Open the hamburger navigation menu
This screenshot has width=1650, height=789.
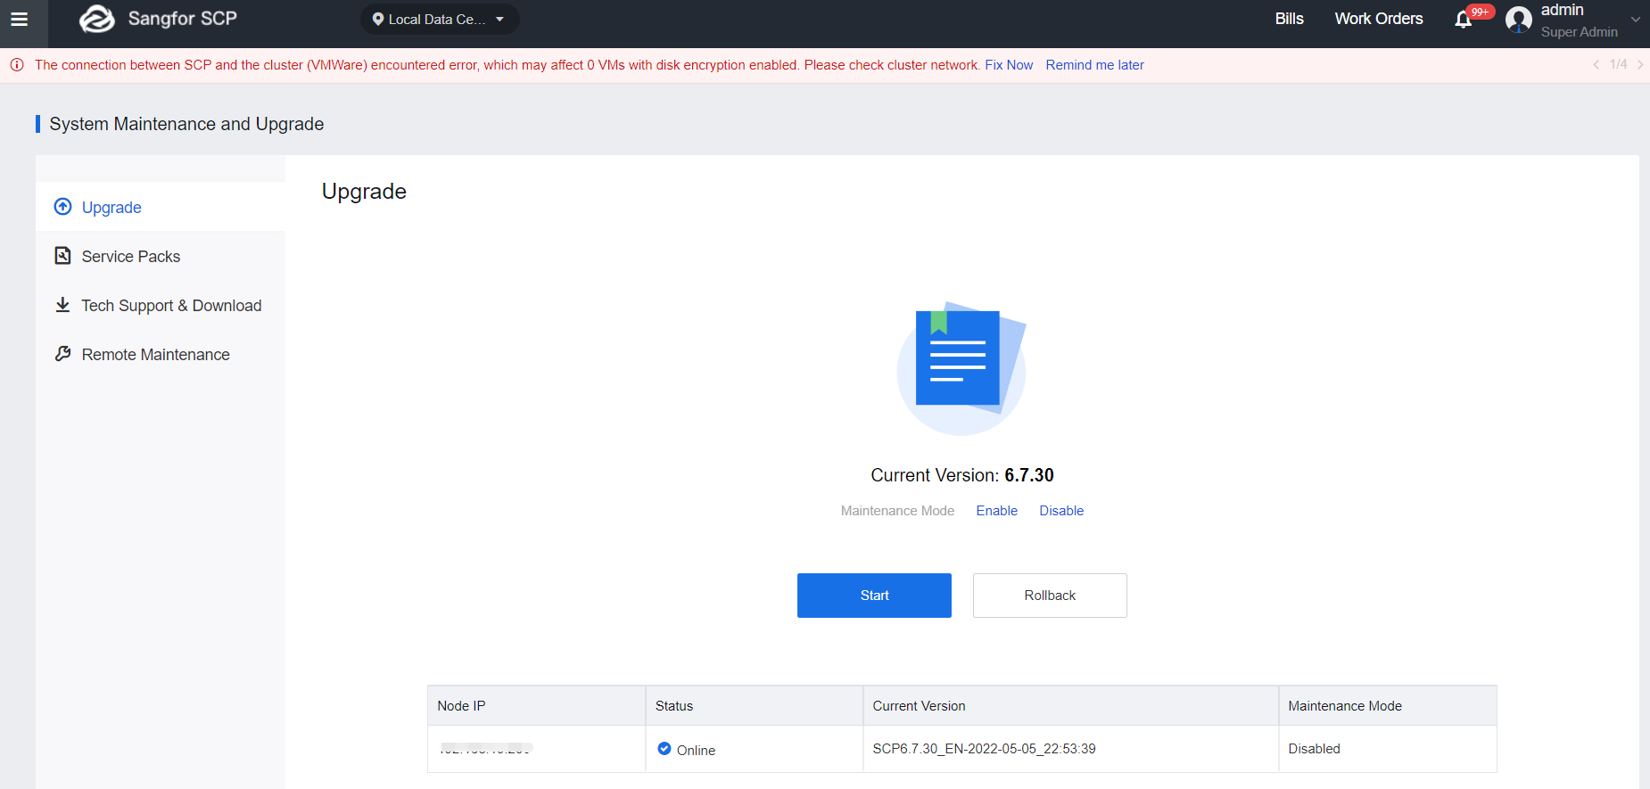pyautogui.click(x=19, y=19)
